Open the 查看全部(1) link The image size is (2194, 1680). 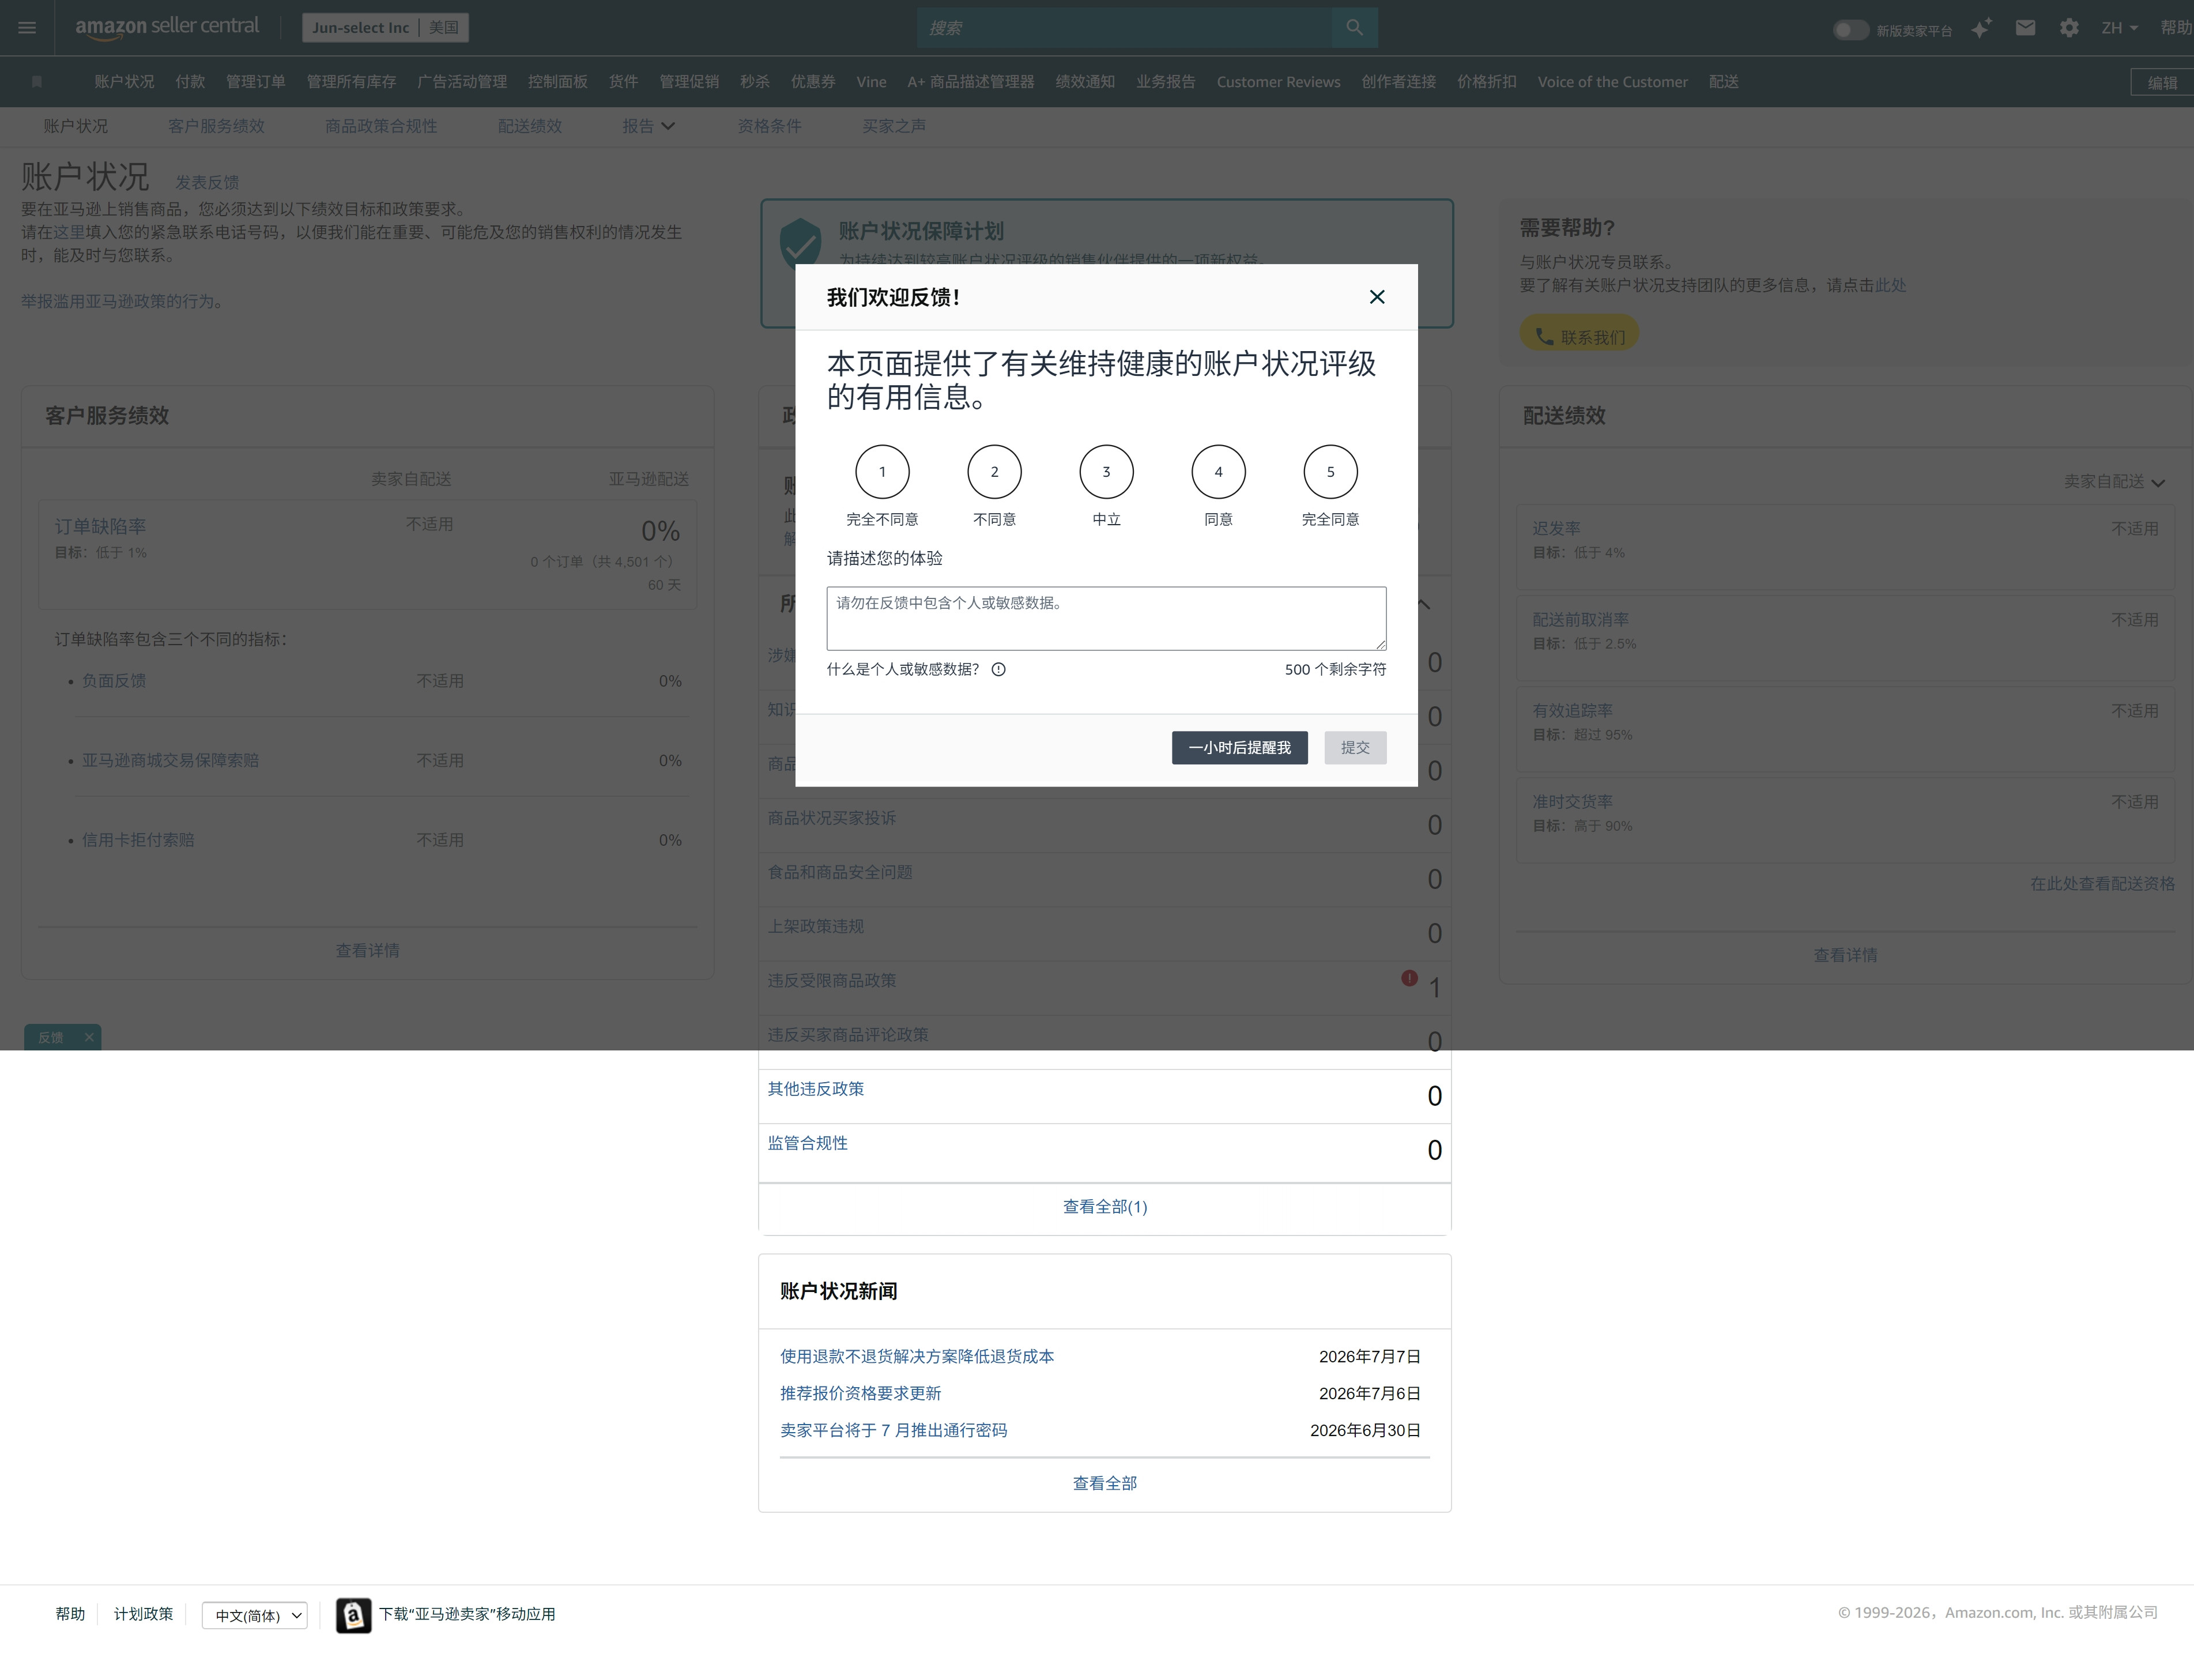(x=1105, y=1207)
